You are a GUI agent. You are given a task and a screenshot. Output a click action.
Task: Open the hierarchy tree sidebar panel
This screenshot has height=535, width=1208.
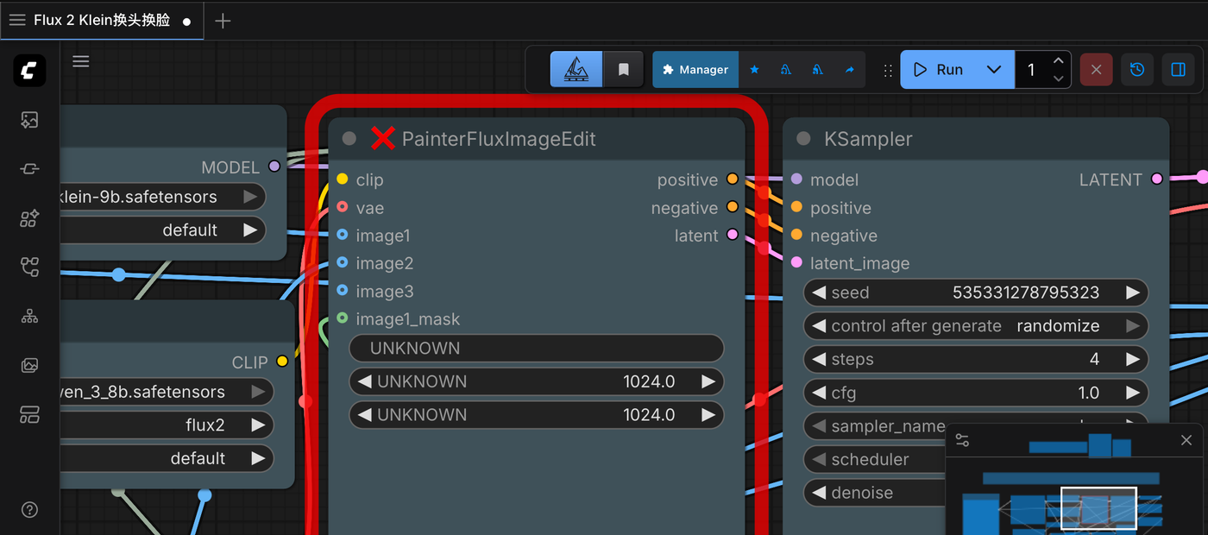[29, 317]
